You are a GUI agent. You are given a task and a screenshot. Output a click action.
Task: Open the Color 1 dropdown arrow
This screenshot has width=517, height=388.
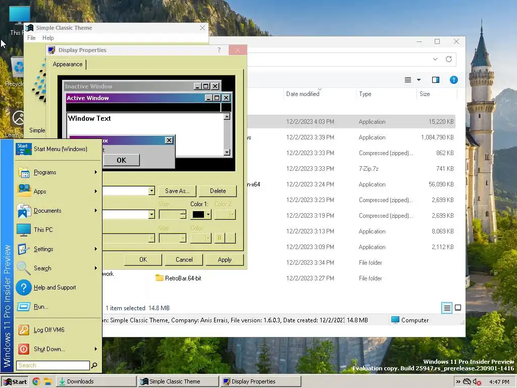click(x=208, y=214)
